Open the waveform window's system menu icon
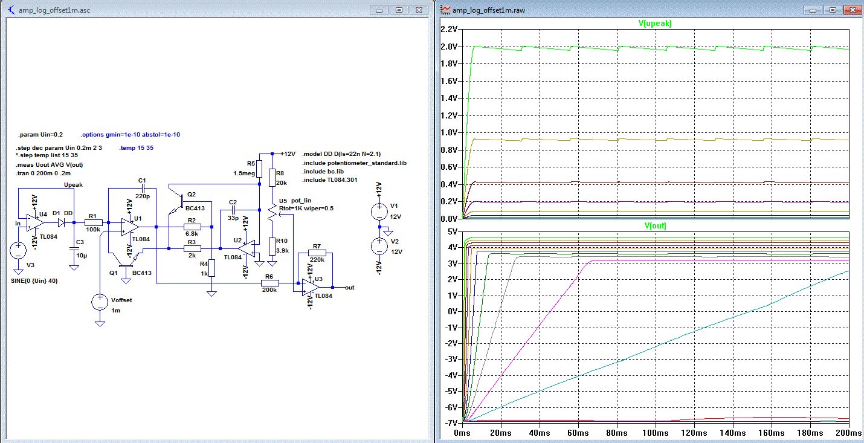Viewport: 864px width, 443px height. click(446, 10)
